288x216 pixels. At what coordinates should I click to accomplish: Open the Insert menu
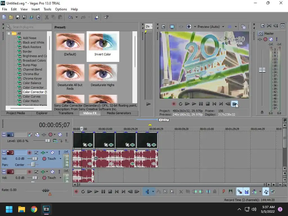pyautogui.click(x=35, y=9)
